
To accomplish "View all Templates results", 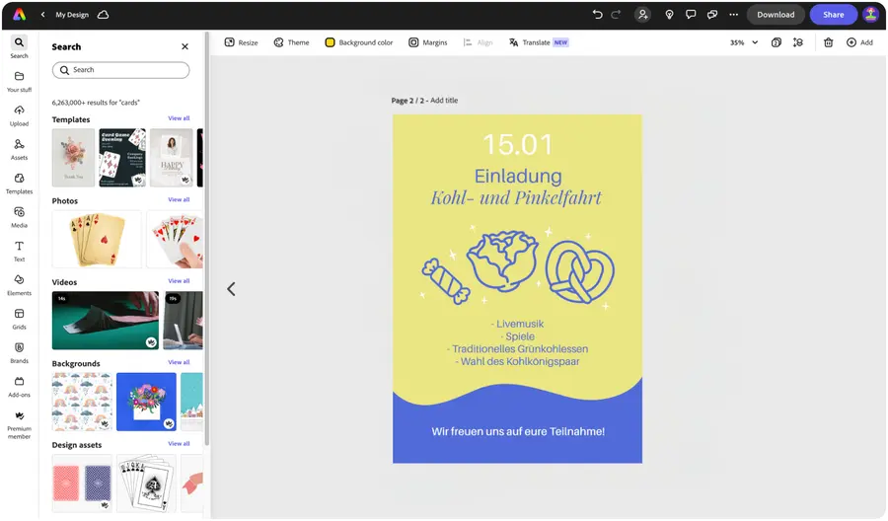I will tap(179, 118).
